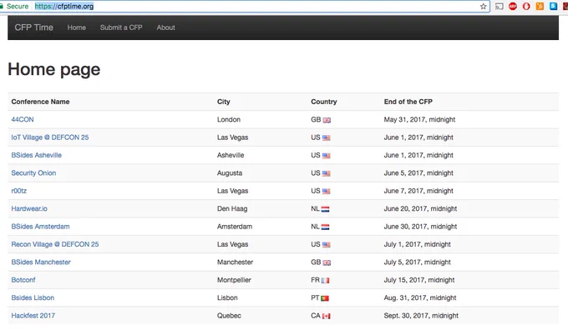Viewport: 568px width, 330px height.
Task: Open the Adblock Plus extension icon
Action: 513,6
